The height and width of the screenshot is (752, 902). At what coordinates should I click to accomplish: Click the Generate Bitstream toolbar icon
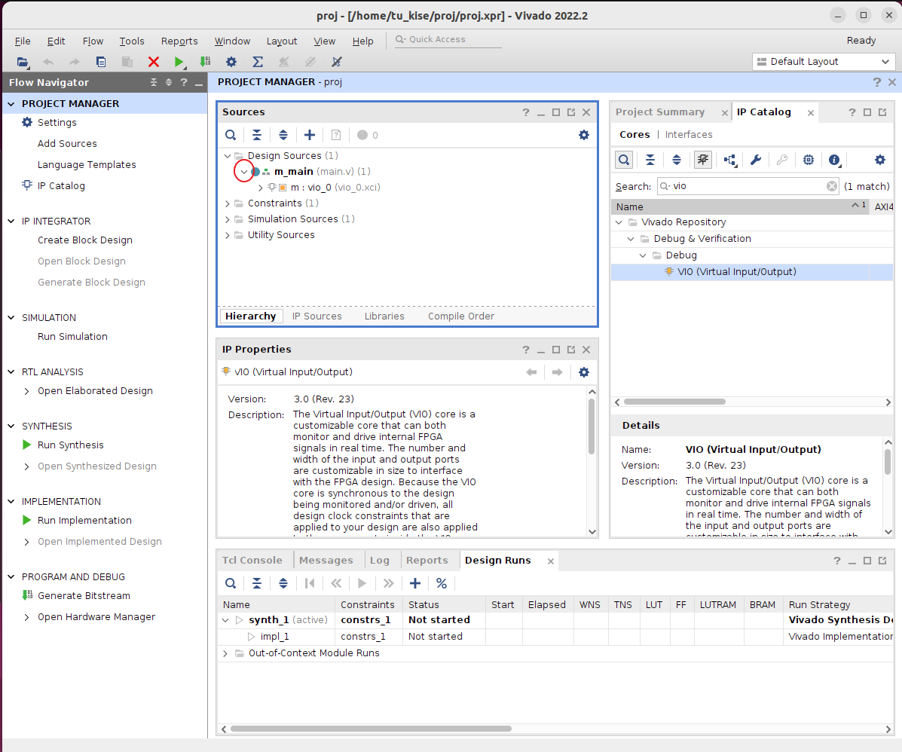[205, 62]
